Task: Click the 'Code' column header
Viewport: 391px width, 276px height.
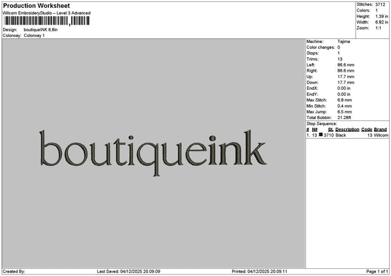Action: [x=366, y=130]
